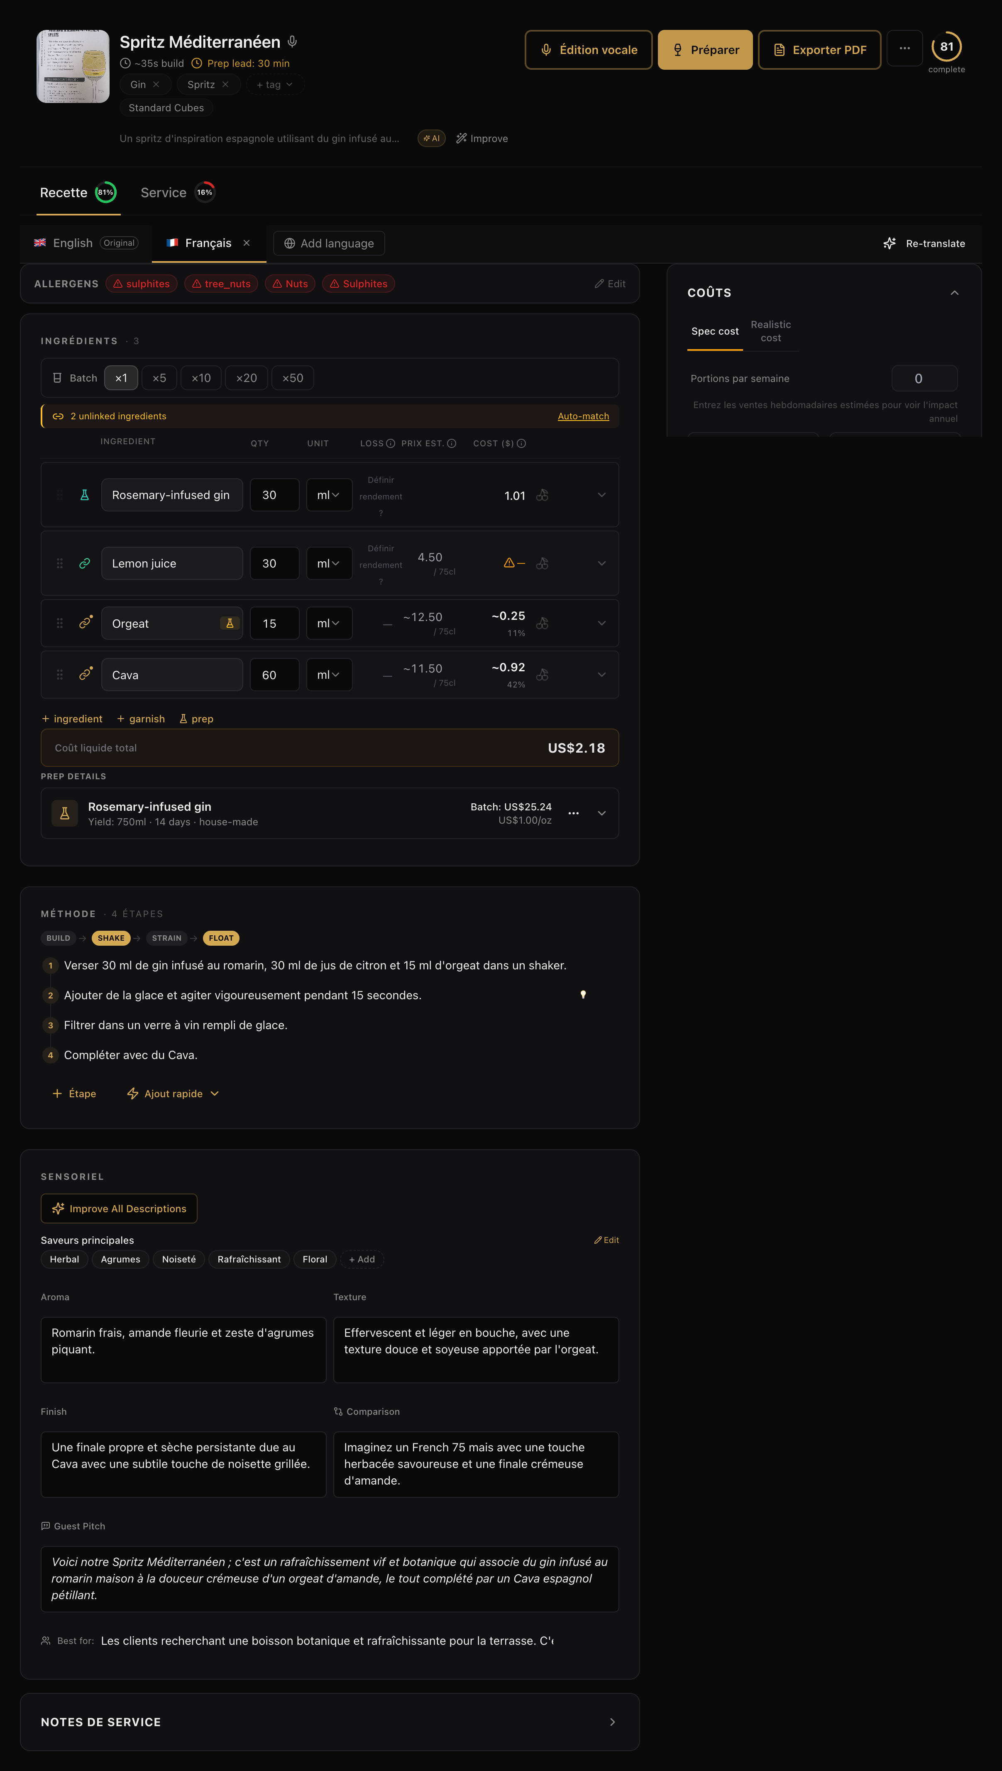Expand the Cava ingredient row

pyautogui.click(x=601, y=675)
